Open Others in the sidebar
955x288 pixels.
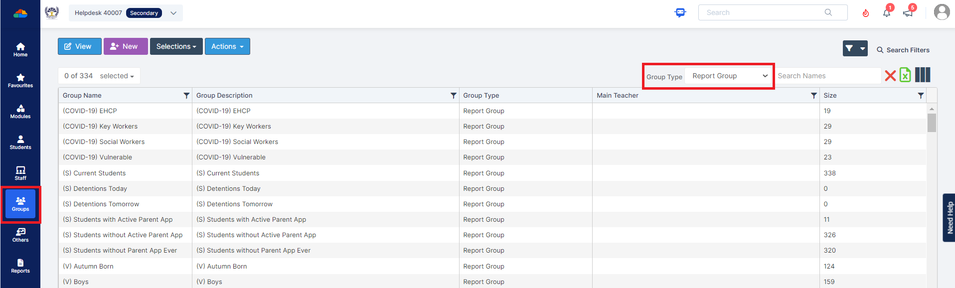coord(20,235)
